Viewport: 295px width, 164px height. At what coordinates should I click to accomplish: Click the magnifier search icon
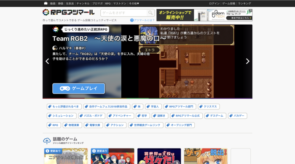(150, 13)
